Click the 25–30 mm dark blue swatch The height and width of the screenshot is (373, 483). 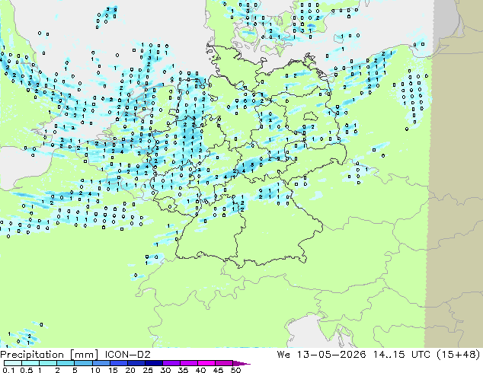pyautogui.click(x=154, y=363)
